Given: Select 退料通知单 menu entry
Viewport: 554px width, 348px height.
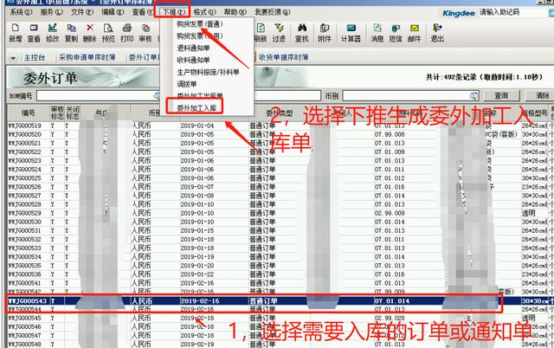Looking at the screenshot, I should coord(193,48).
